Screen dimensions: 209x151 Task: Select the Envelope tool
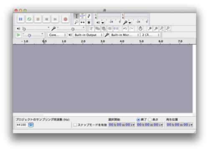(83, 16)
